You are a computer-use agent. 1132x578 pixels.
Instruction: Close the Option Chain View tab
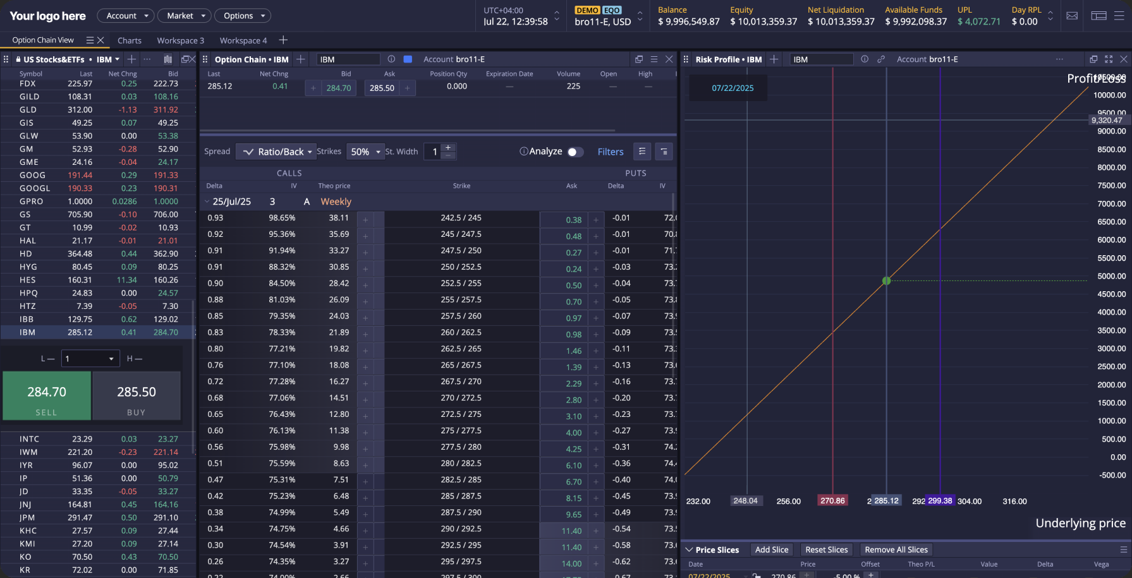point(100,40)
